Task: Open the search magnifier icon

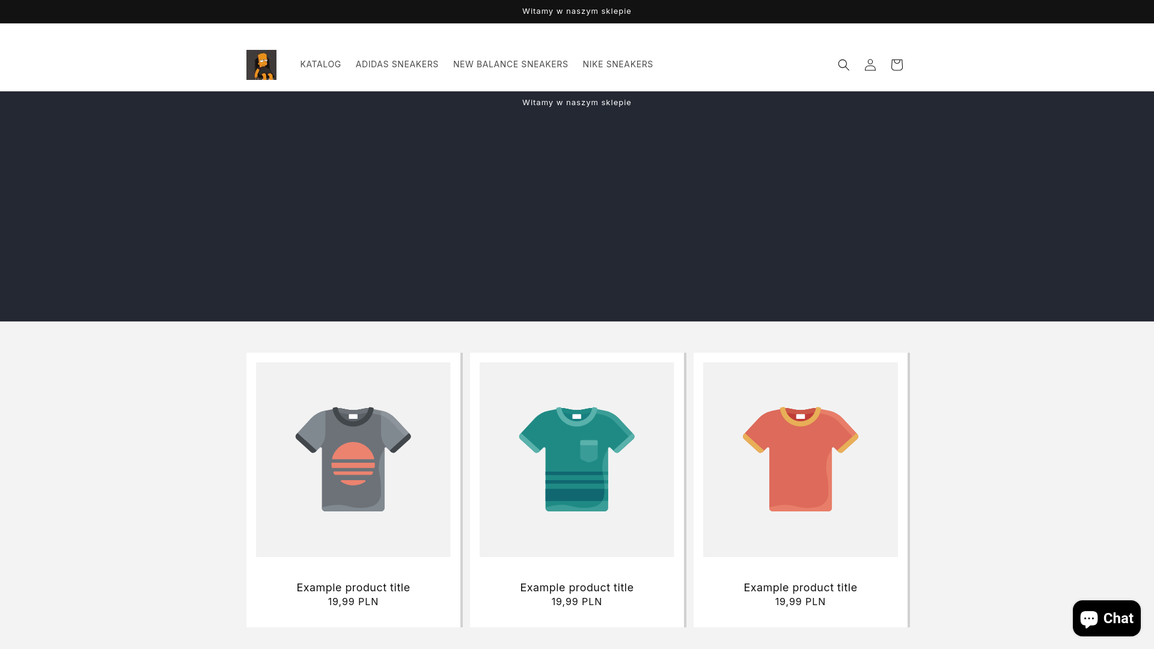Action: (843, 65)
